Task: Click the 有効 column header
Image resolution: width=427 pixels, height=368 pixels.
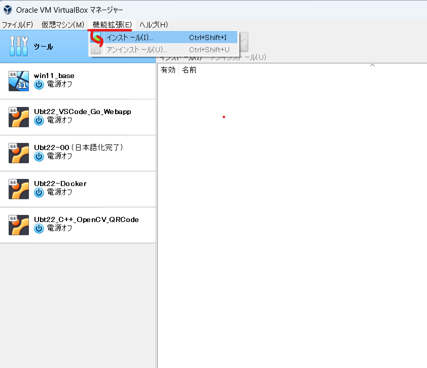Action: click(x=168, y=70)
